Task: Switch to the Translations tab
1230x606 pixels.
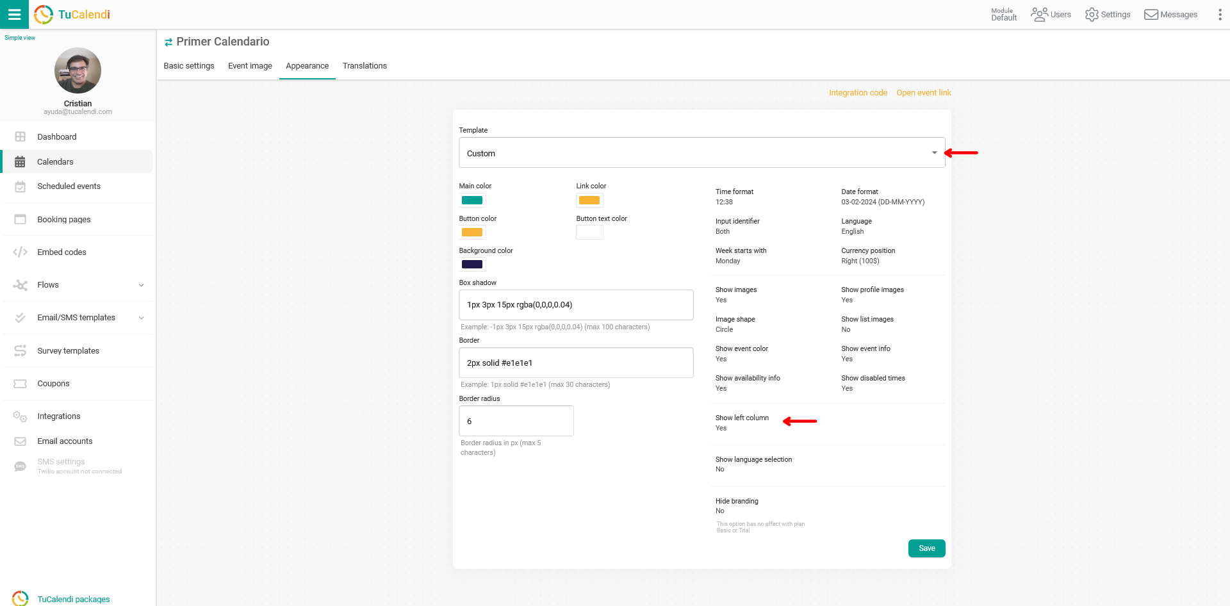Action: click(365, 66)
